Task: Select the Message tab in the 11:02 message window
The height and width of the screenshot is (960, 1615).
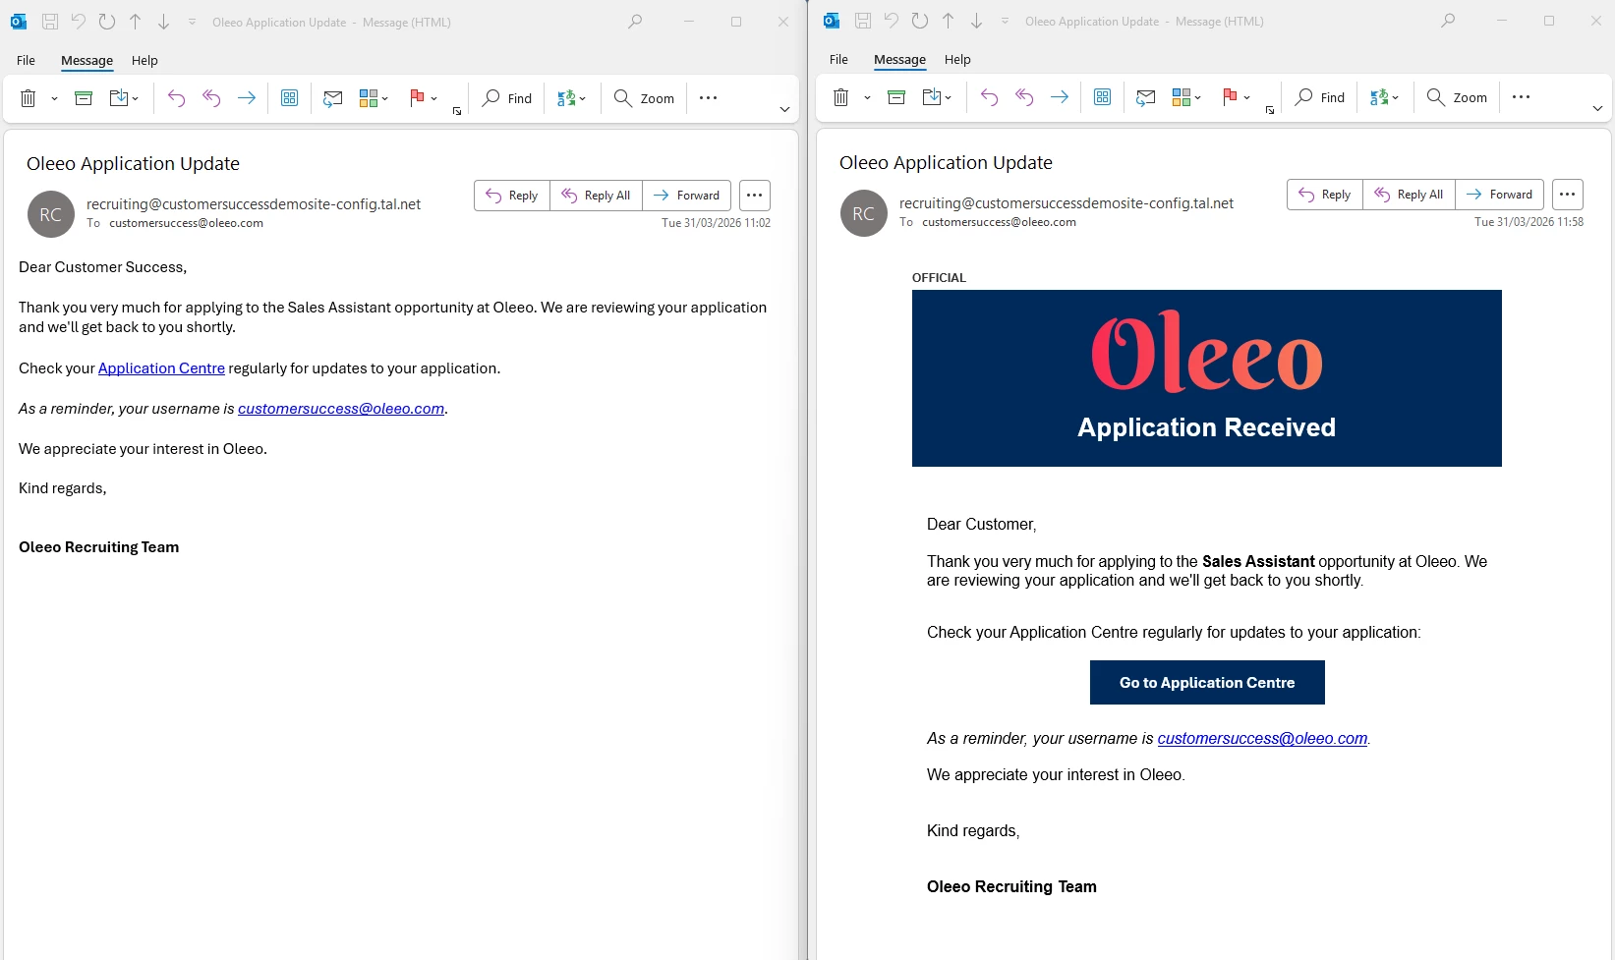Action: coord(87,60)
